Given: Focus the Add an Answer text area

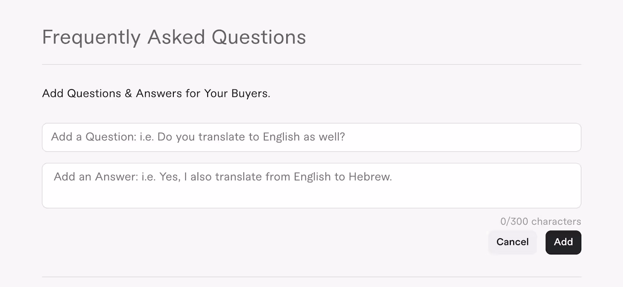Looking at the screenshot, I should (311, 185).
